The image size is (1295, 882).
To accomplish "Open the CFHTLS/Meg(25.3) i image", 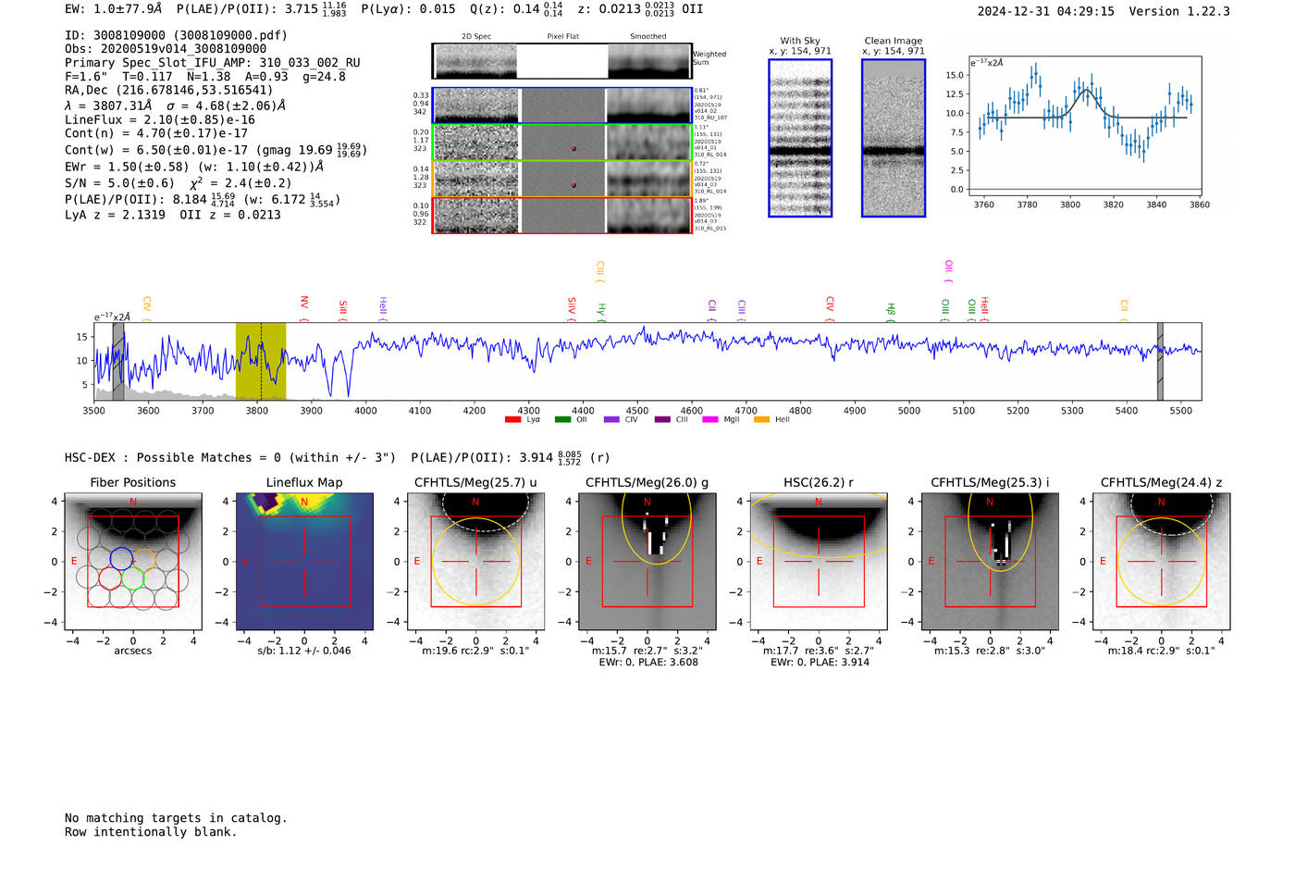I will coord(990,561).
